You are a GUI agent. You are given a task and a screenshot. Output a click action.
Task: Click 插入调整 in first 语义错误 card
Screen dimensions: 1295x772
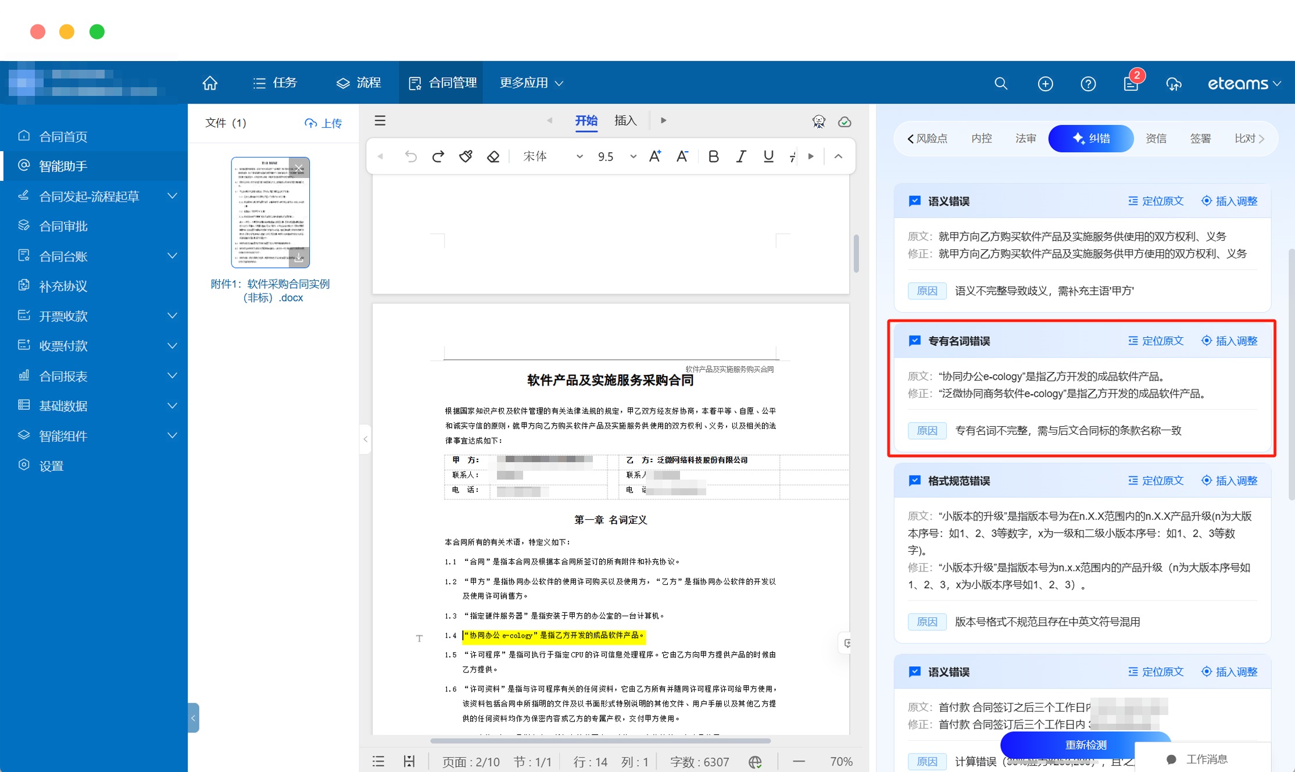coord(1229,201)
